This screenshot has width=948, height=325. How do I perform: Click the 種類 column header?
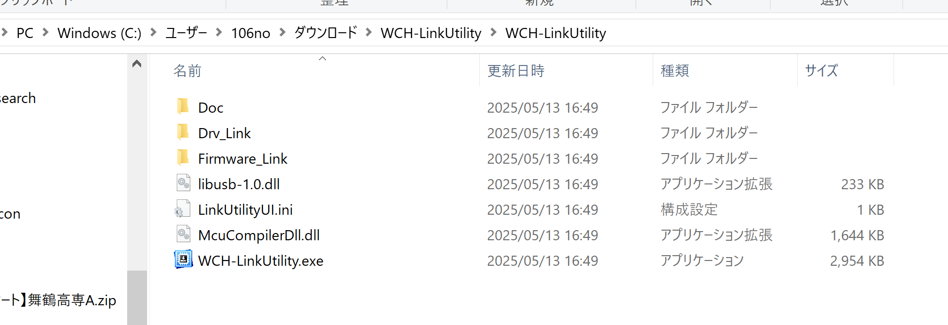coord(674,71)
